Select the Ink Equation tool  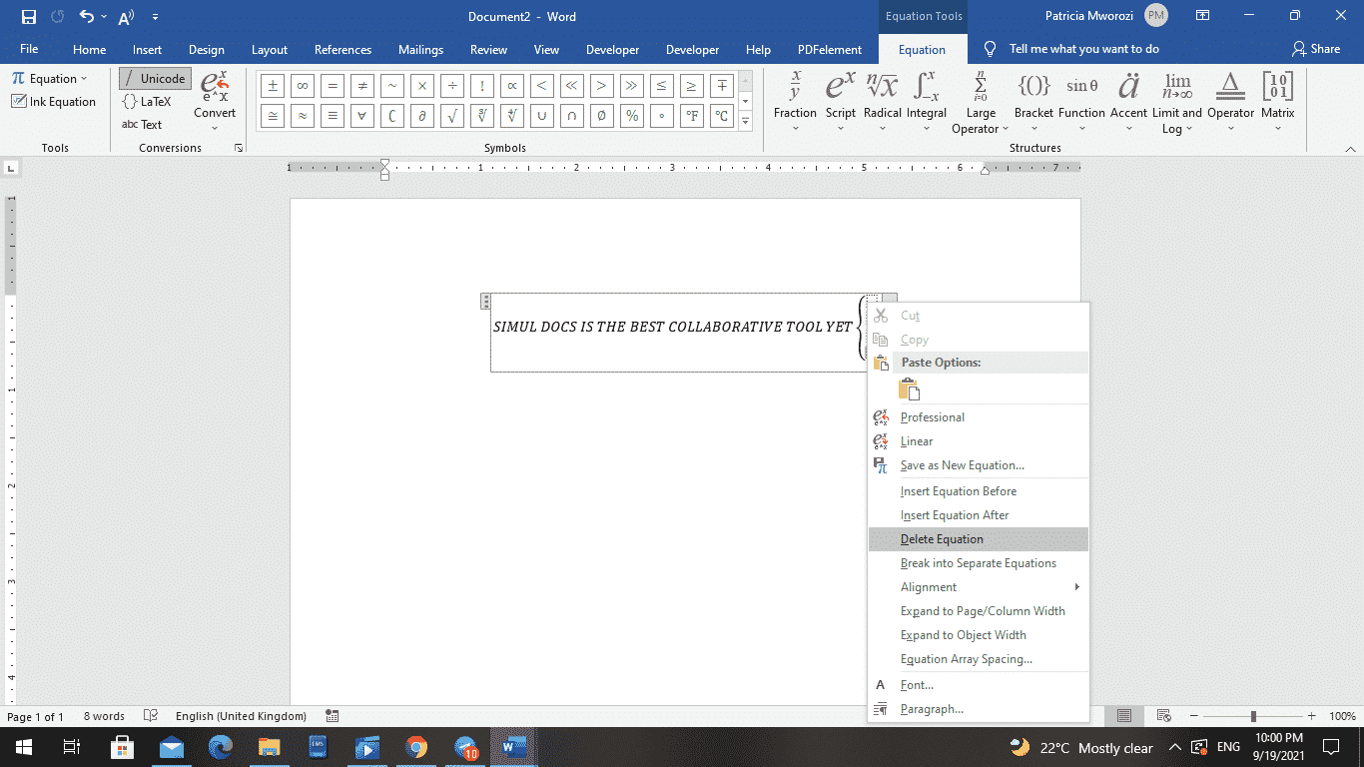(x=53, y=101)
